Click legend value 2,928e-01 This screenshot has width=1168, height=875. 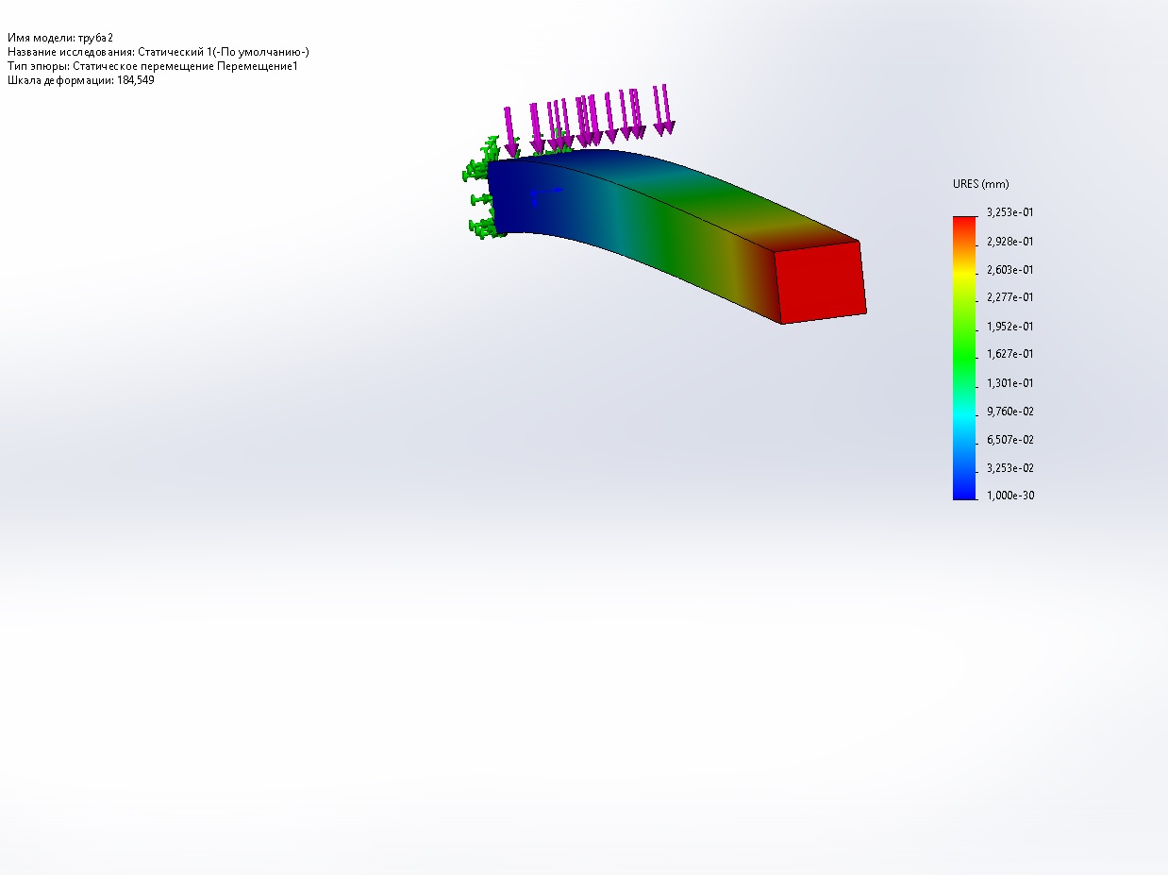[x=1009, y=241]
